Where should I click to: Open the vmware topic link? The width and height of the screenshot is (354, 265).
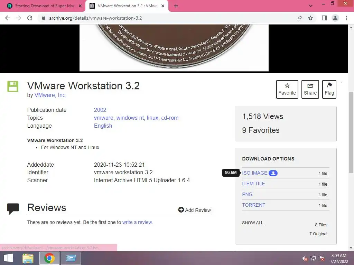104,118
